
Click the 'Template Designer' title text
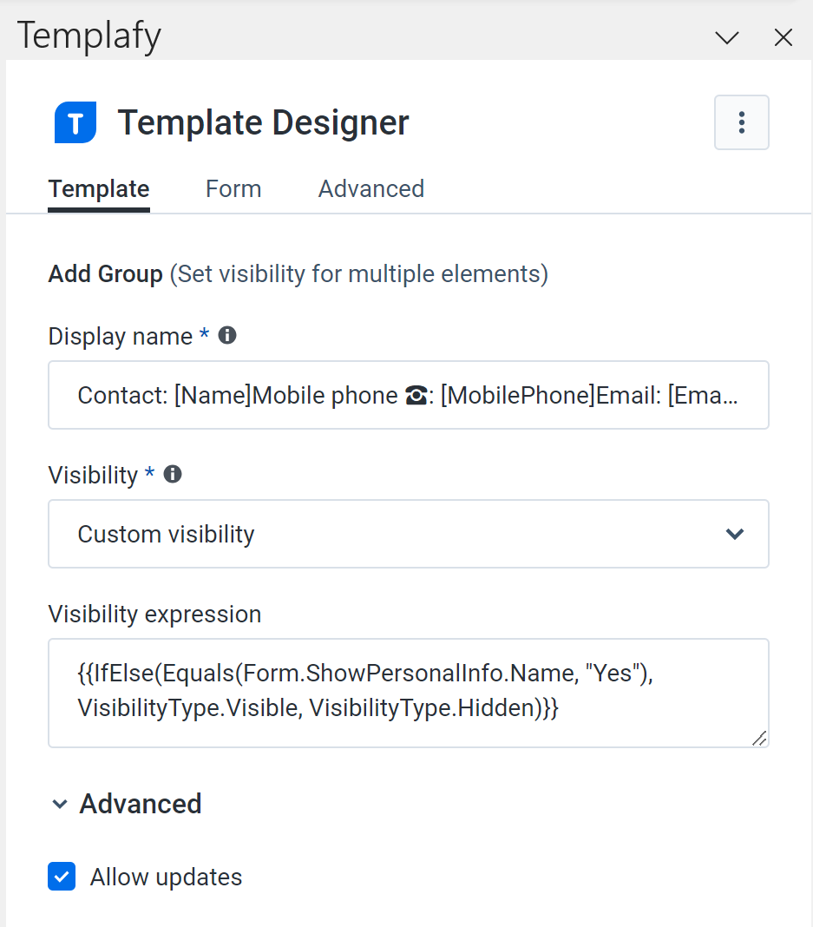[x=263, y=122]
